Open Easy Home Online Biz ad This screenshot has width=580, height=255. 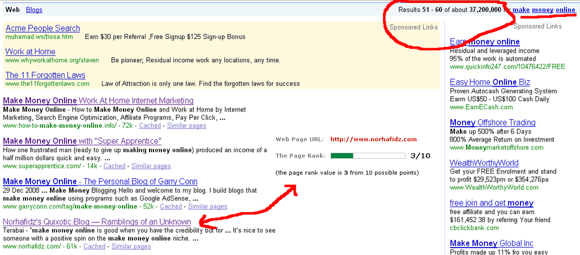pyautogui.click(x=490, y=82)
